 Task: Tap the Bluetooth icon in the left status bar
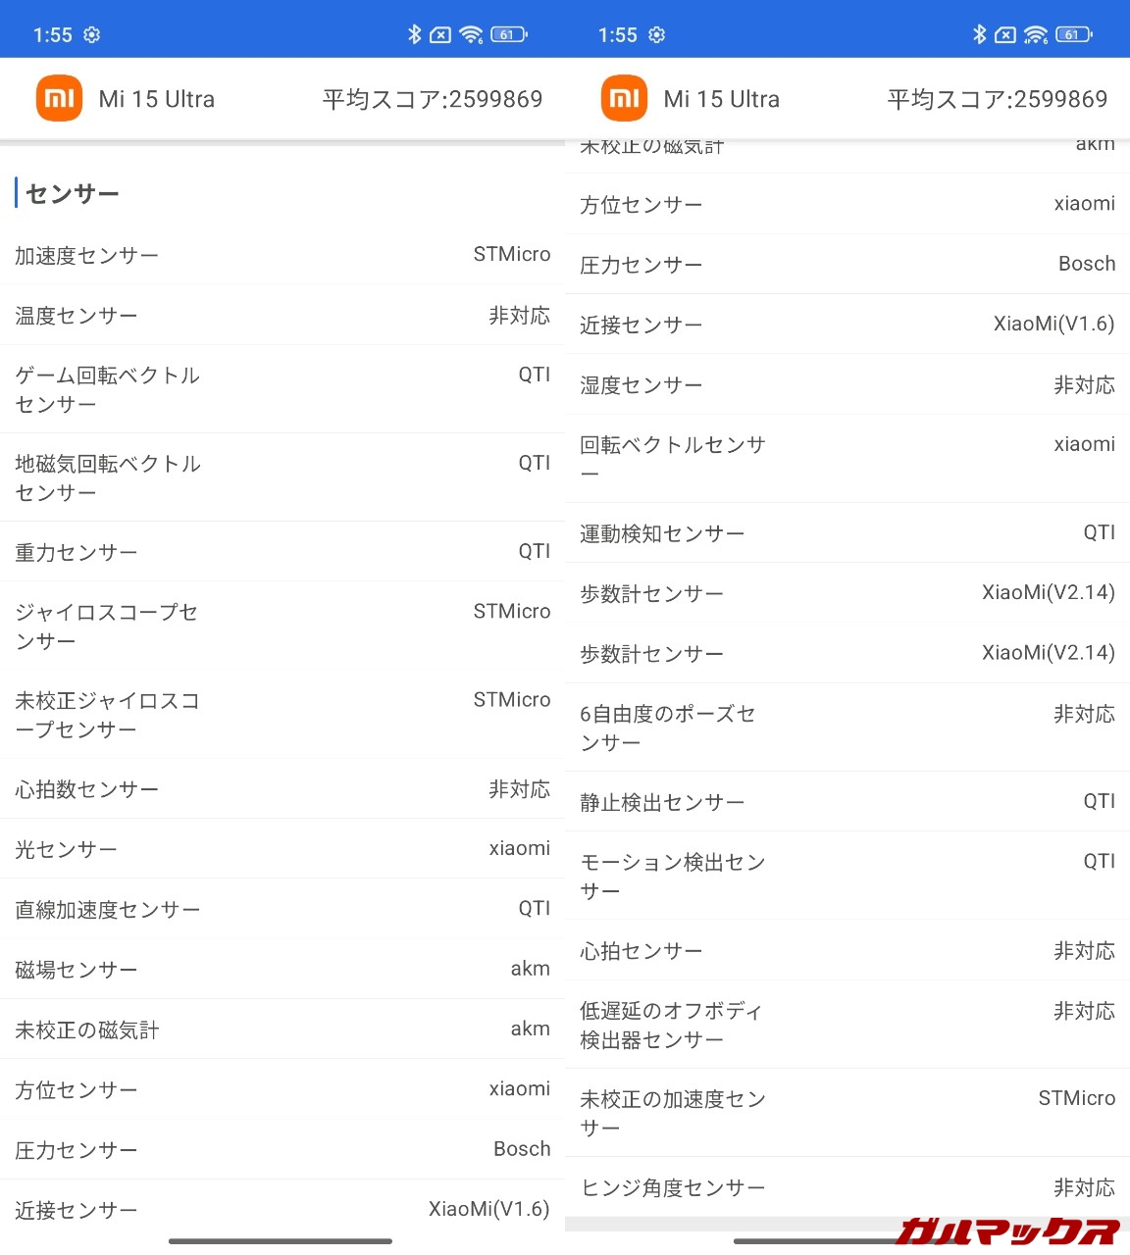tap(414, 34)
